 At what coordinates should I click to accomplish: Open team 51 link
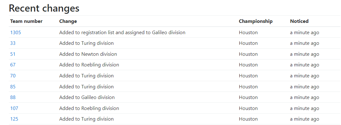click(13, 54)
